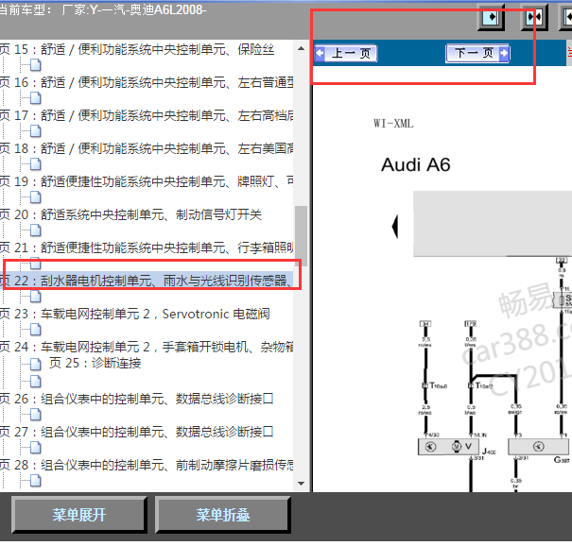Select tree item 页 27 数据总线诊断接口
Image resolution: width=572 pixels, height=546 pixels.
coord(136,432)
